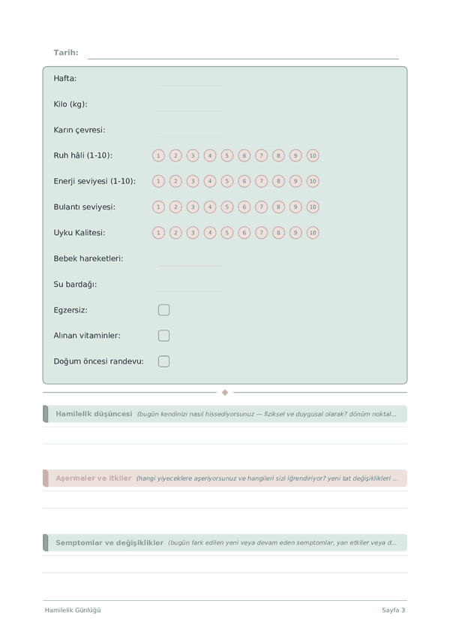
Task: Click the Karın çevresi input line
Action: click(x=190, y=131)
